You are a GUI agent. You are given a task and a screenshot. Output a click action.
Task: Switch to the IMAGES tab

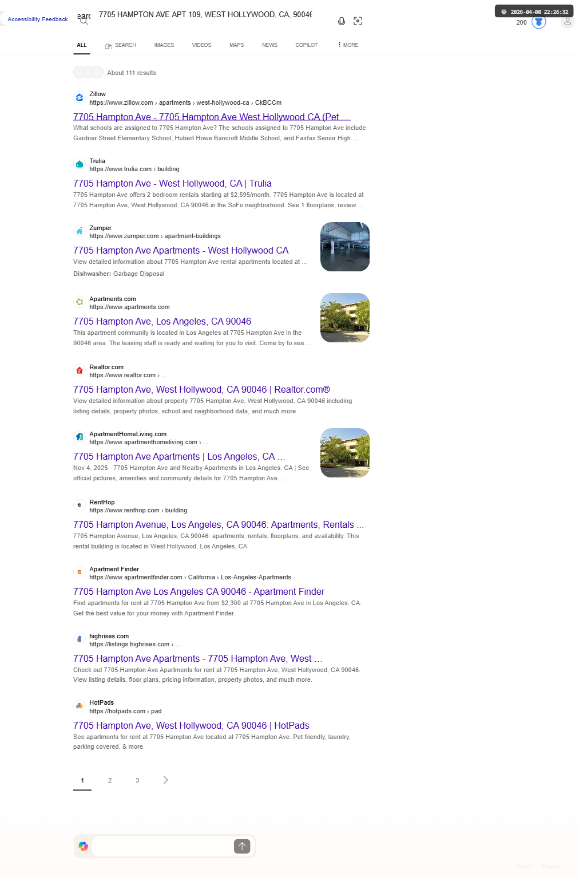pos(164,45)
